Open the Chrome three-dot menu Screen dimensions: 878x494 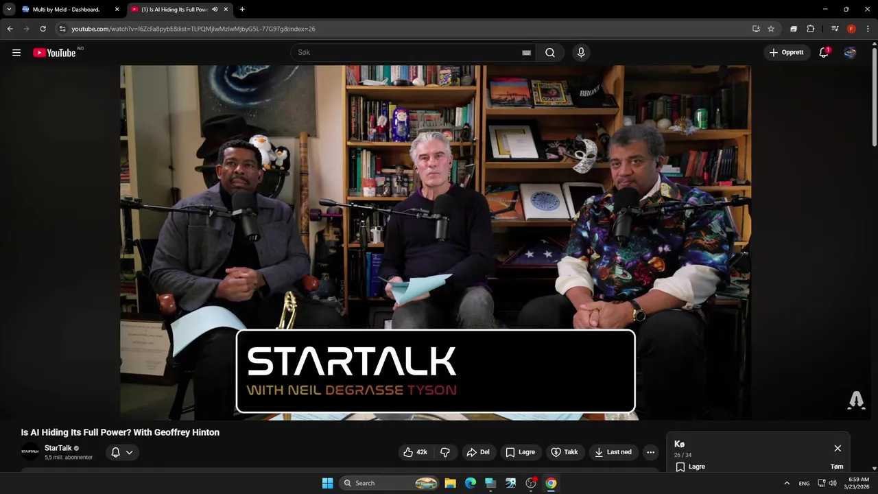[x=868, y=29]
